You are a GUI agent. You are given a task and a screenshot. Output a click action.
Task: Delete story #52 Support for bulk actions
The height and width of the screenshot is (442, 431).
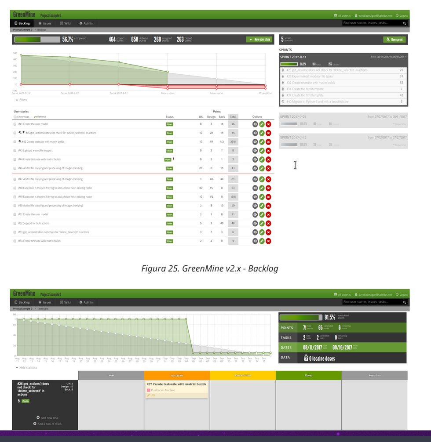coord(268,223)
